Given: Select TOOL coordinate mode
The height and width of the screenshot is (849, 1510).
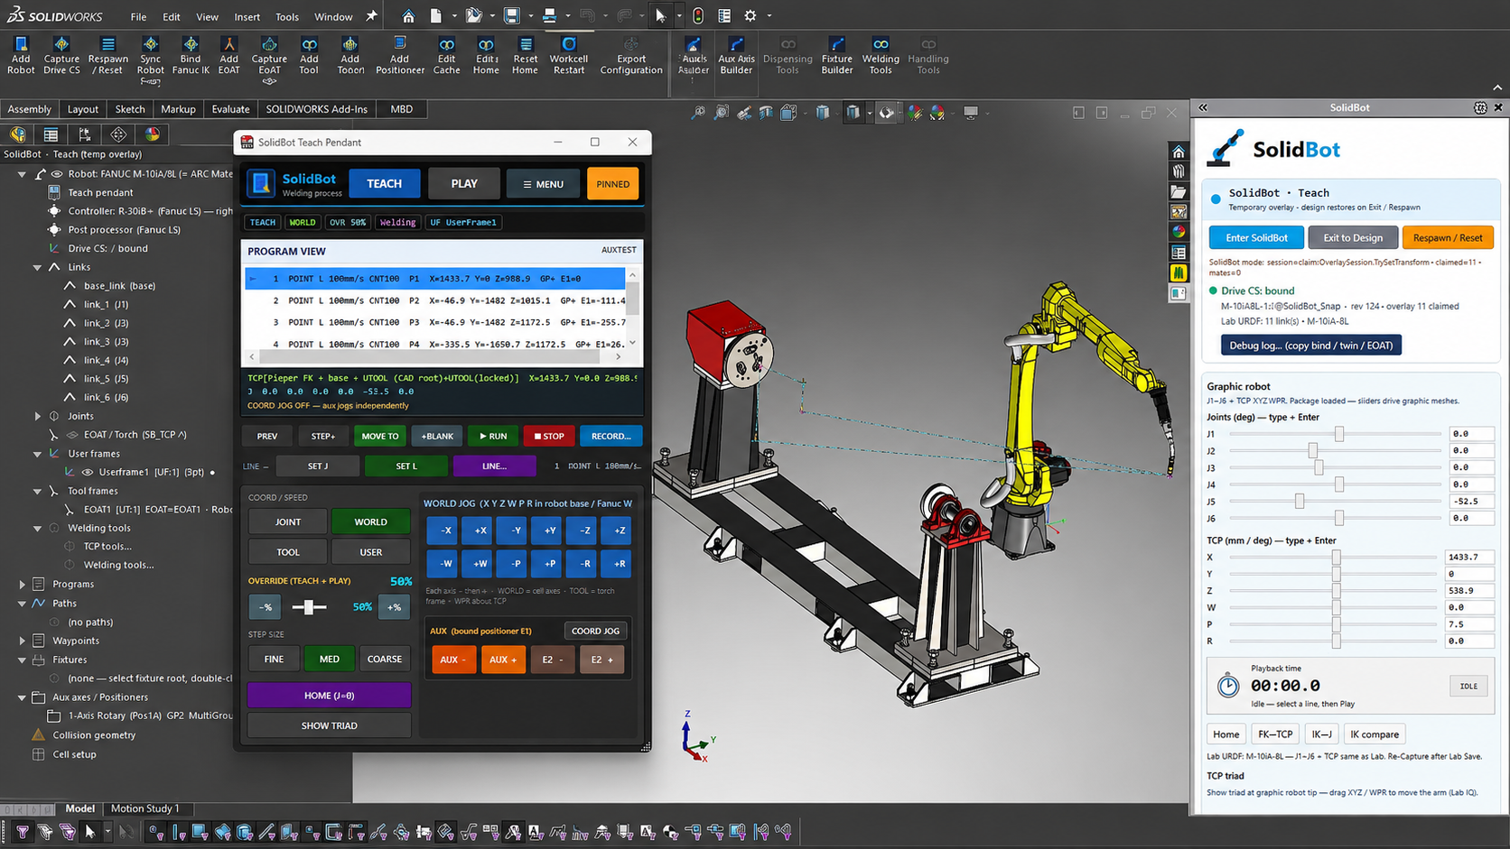Looking at the screenshot, I should coord(288,552).
